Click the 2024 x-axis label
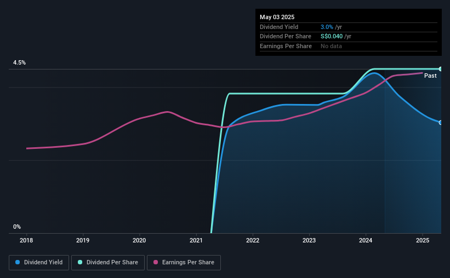 pos(366,240)
